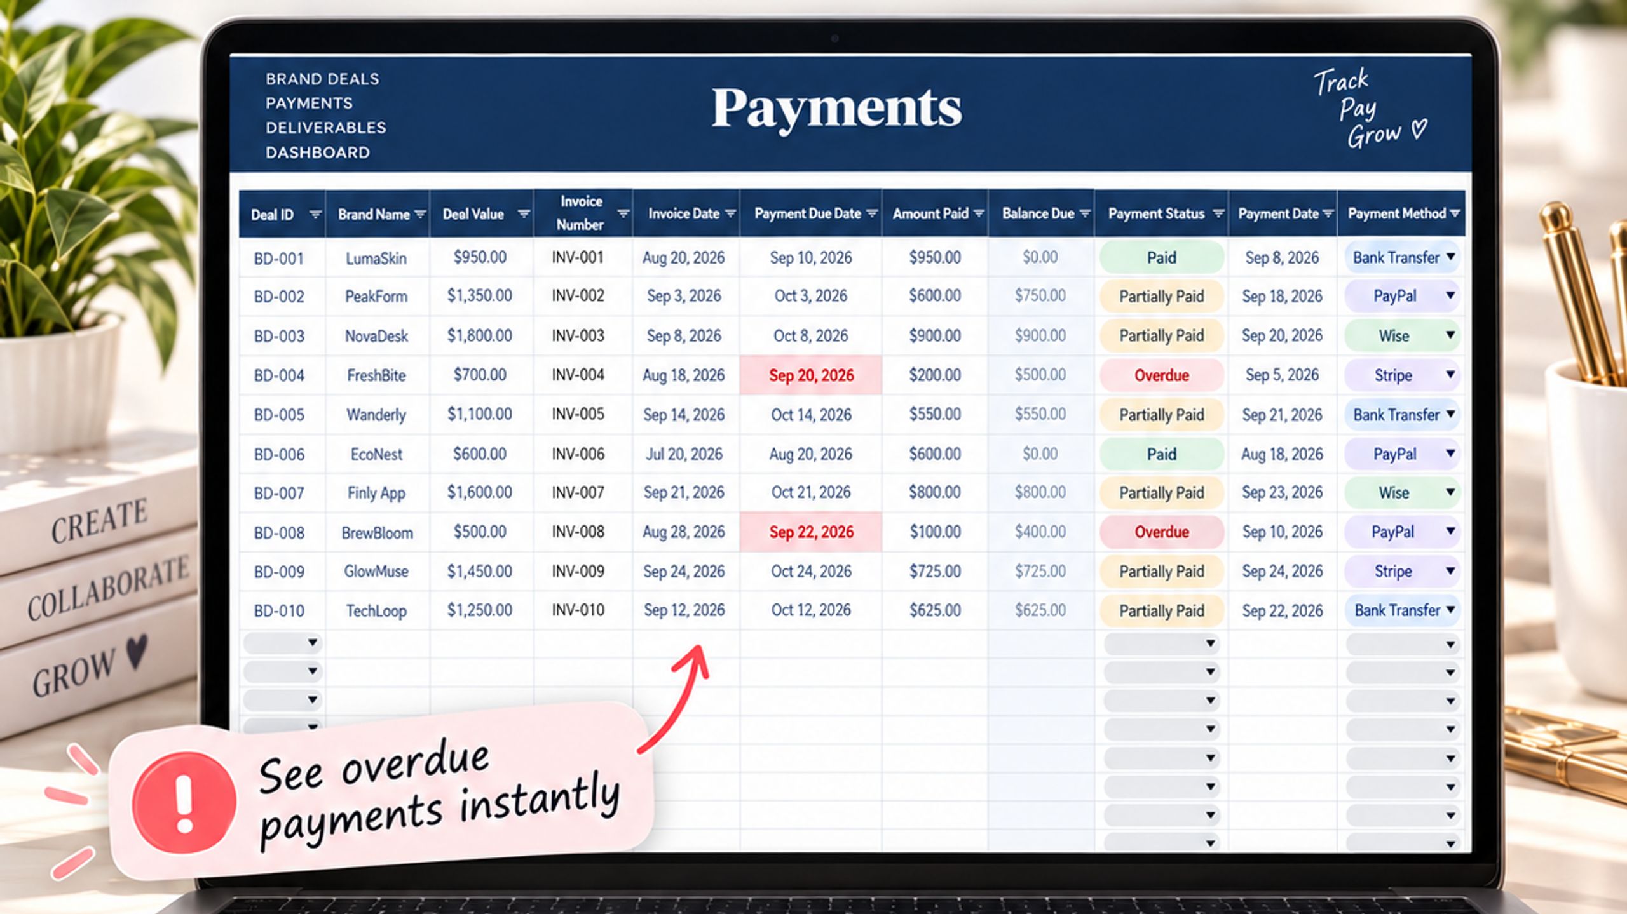
Task: Select deal value $1,450.00 for GlowMuse
Action: (479, 572)
